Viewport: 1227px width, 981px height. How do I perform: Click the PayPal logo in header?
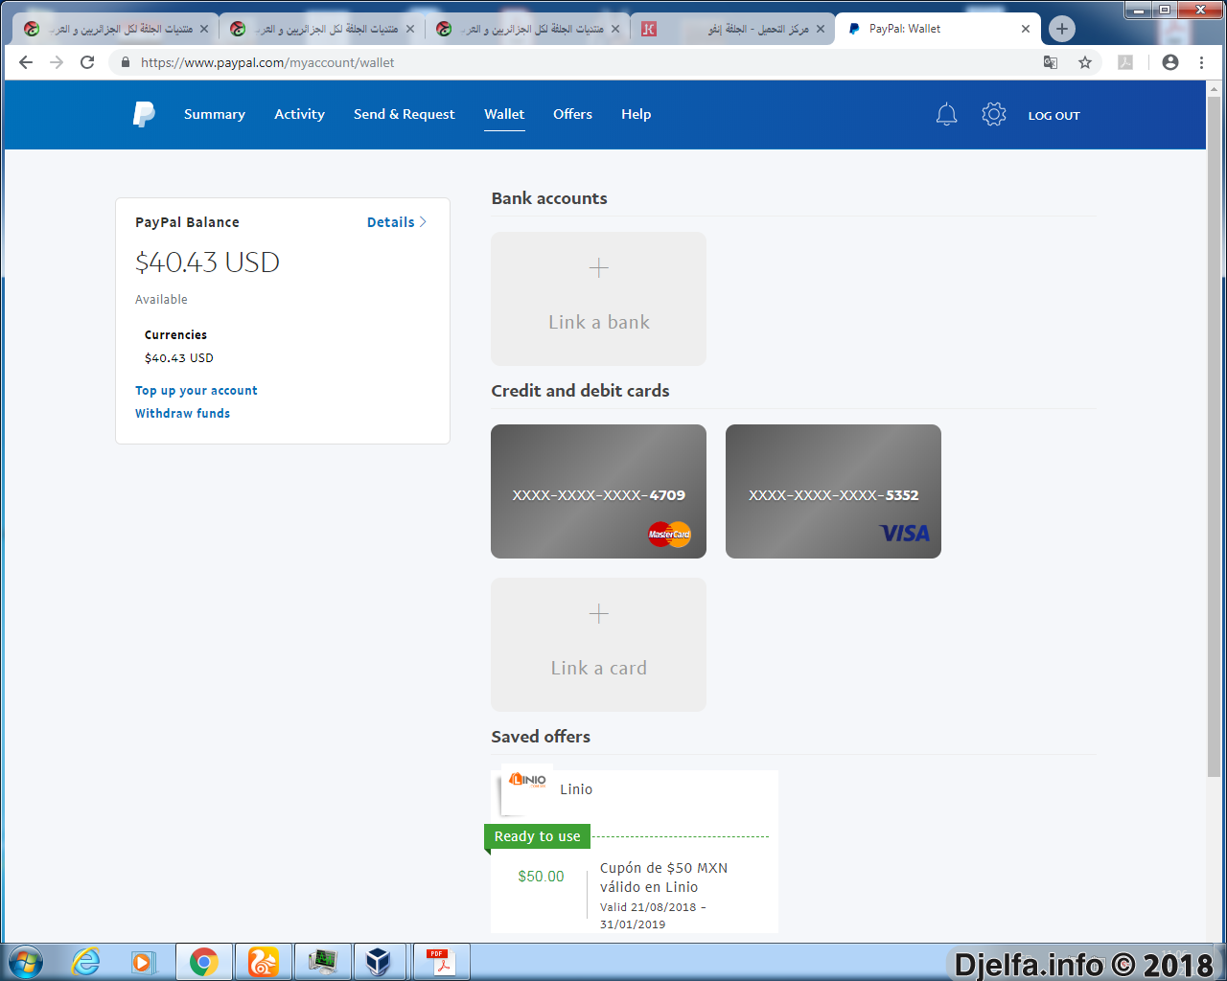pyautogui.click(x=144, y=114)
